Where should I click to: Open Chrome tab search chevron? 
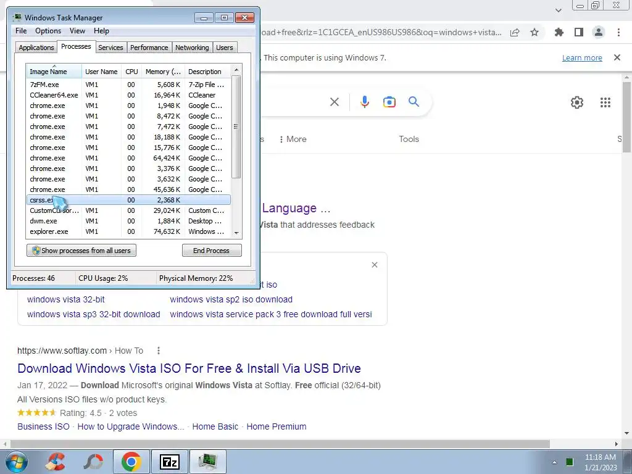558,10
